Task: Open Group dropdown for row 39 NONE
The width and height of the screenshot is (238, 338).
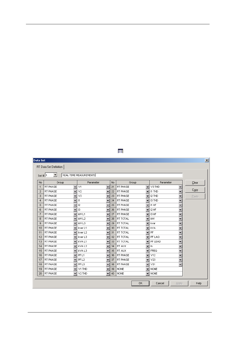Action: pyautogui.click(x=147, y=269)
